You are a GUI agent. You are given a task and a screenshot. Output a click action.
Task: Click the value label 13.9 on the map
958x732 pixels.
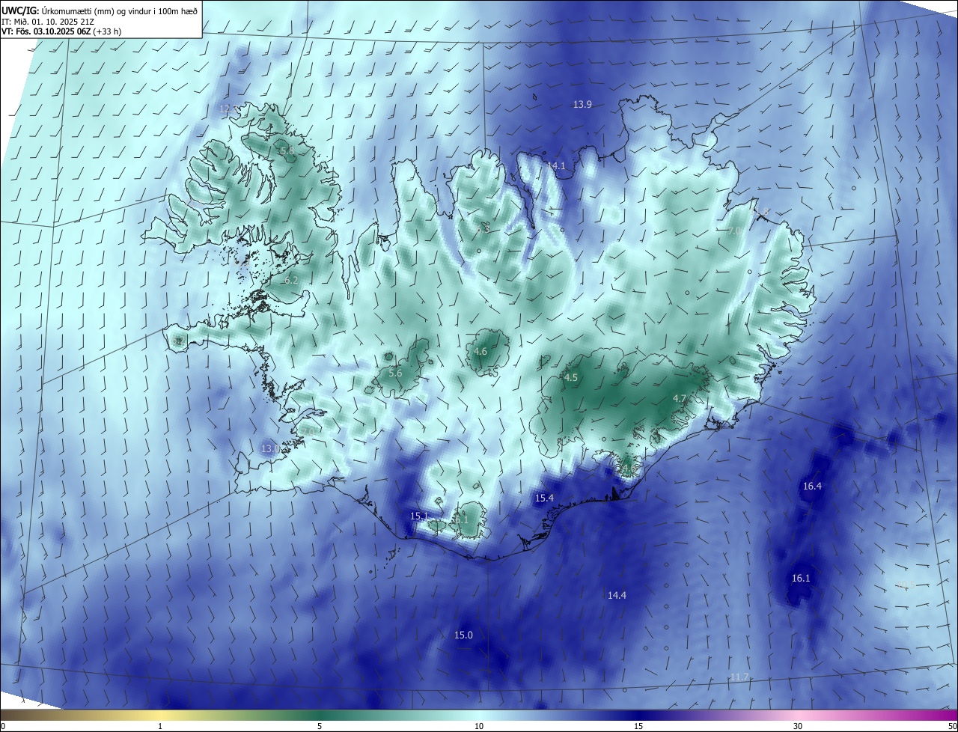[x=582, y=105]
